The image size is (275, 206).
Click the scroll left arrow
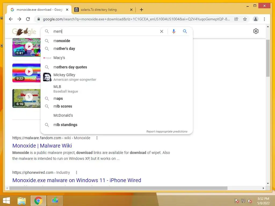[x=7, y=188]
